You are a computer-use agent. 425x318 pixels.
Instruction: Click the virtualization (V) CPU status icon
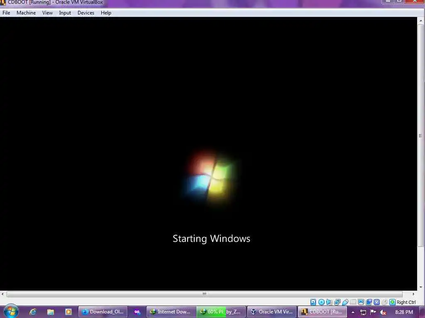[x=376, y=302]
